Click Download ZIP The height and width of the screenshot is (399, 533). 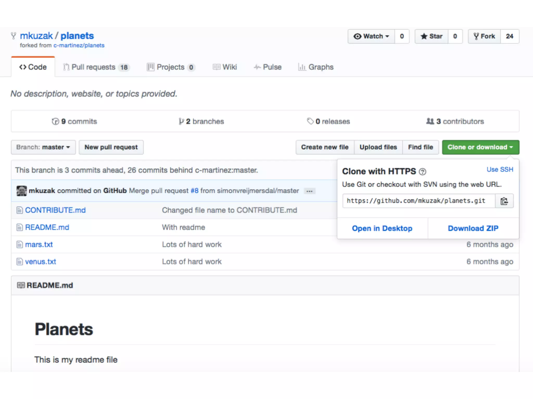(x=473, y=228)
